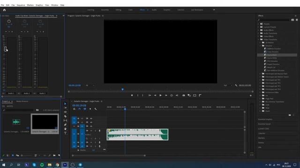The image size is (300, 168).
Task: Select the Selection tool in the toolbar
Action: point(65,104)
